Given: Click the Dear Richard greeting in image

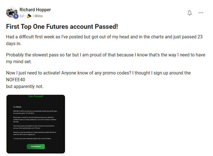Looking at the screenshot, I should pos(17,107).
